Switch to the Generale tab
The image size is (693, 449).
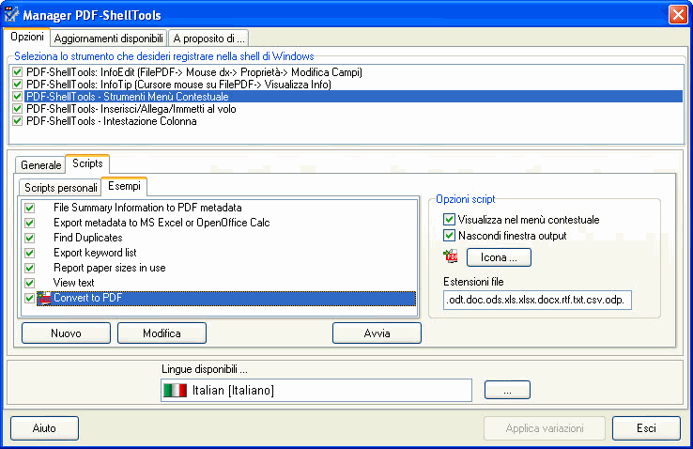(x=40, y=164)
